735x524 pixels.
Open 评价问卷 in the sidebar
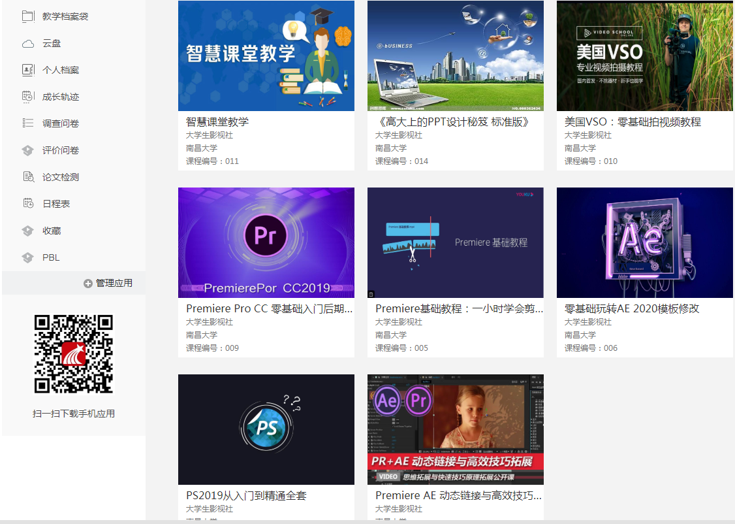(61, 150)
